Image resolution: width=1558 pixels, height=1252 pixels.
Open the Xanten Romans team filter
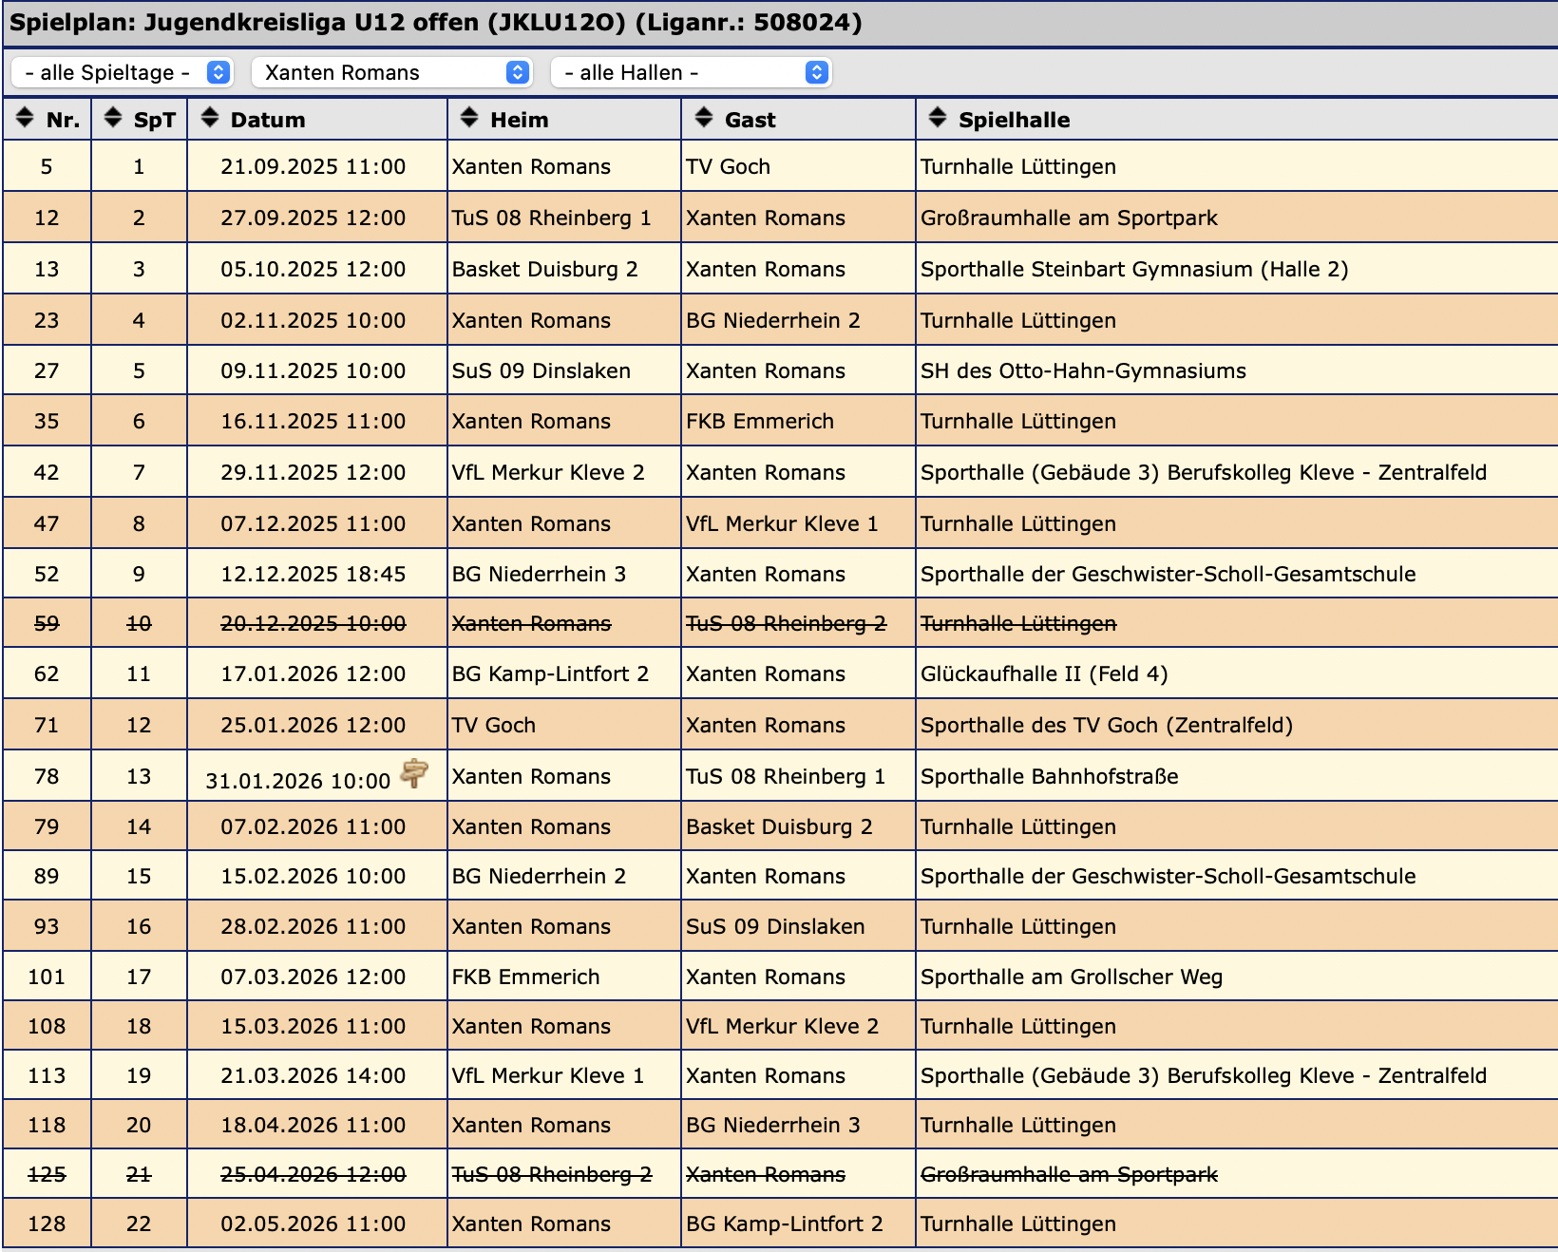(x=391, y=72)
